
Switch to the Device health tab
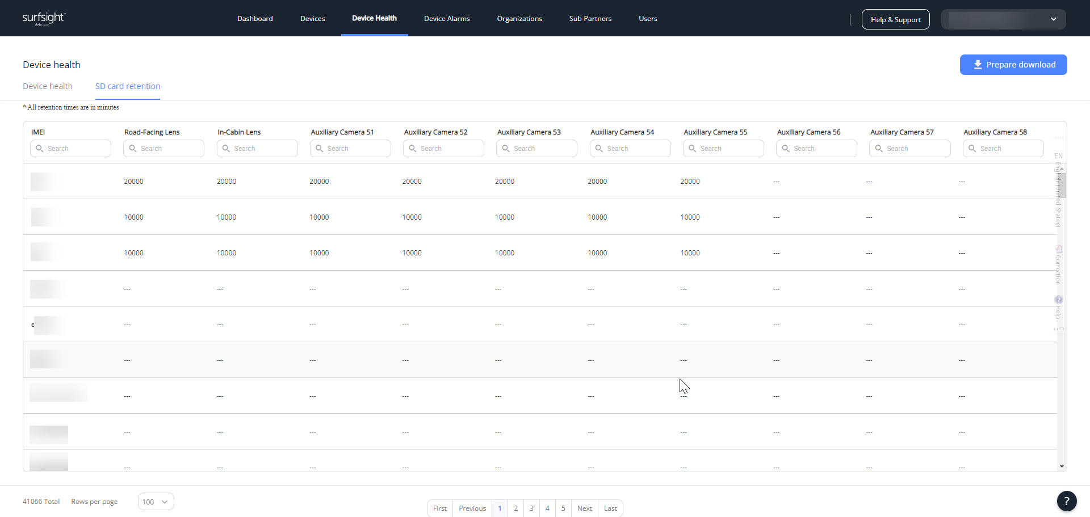[48, 86]
